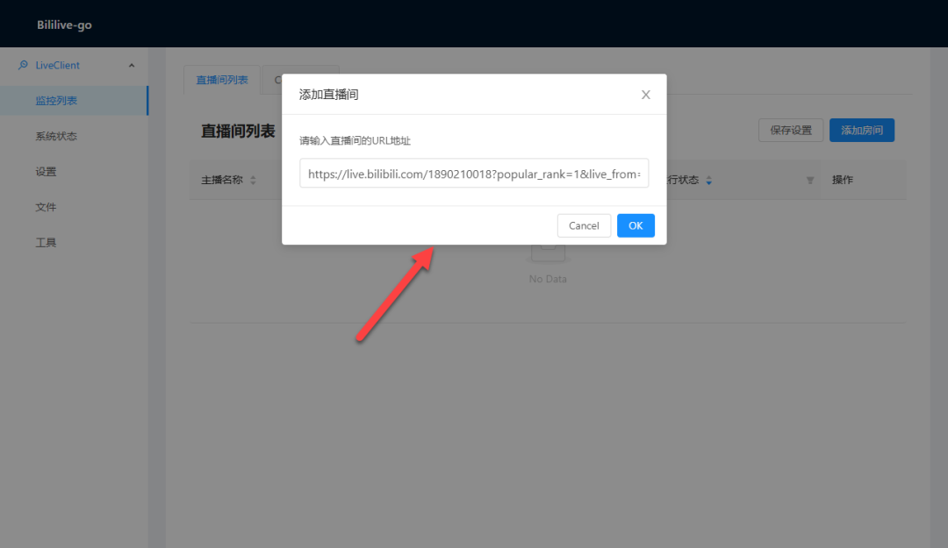Confirm adding room with OK button
The height and width of the screenshot is (548, 948).
(x=636, y=225)
